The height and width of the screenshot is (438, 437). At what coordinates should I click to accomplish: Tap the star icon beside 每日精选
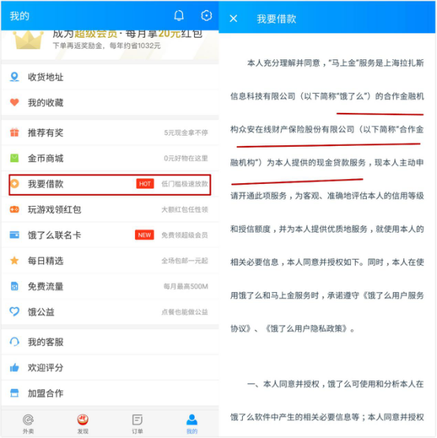(14, 260)
